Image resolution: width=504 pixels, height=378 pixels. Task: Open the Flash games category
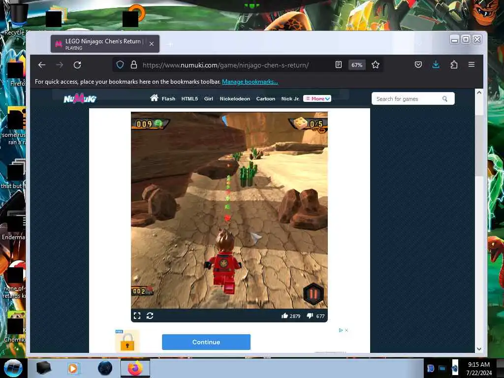(x=168, y=98)
